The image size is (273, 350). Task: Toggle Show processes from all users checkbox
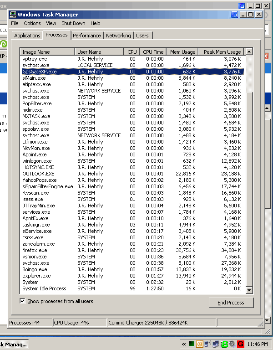23,301
